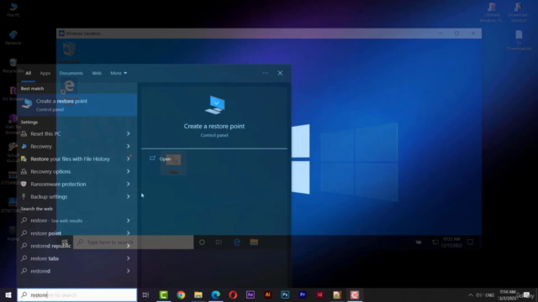Switch to the Apps search tab

(x=45, y=73)
